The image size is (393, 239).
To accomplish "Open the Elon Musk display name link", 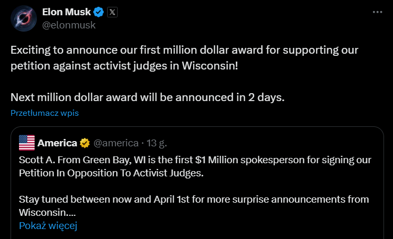I will click(x=66, y=12).
